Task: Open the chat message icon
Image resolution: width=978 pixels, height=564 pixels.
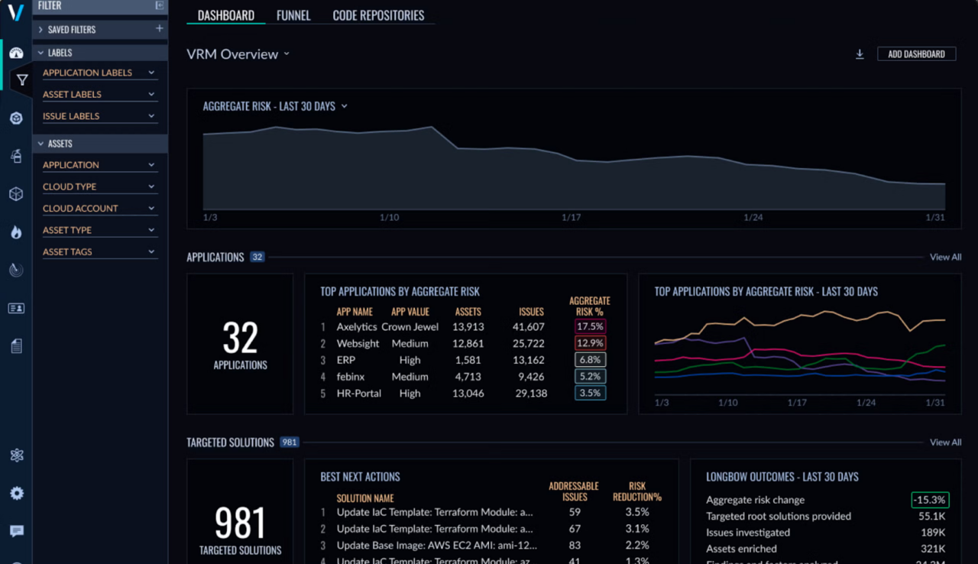Action: [x=17, y=531]
